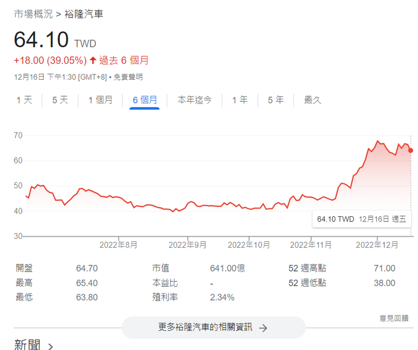Click the arrow icon in more-info button
Screen dimensions: 418x350
click(x=263, y=327)
